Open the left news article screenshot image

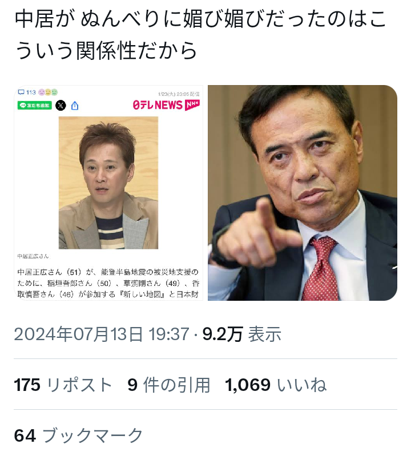[x=108, y=193]
